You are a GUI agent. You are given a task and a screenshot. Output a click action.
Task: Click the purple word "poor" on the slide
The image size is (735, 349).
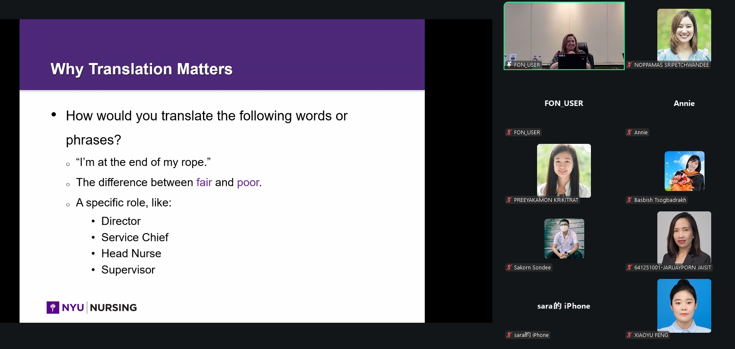pos(248,182)
